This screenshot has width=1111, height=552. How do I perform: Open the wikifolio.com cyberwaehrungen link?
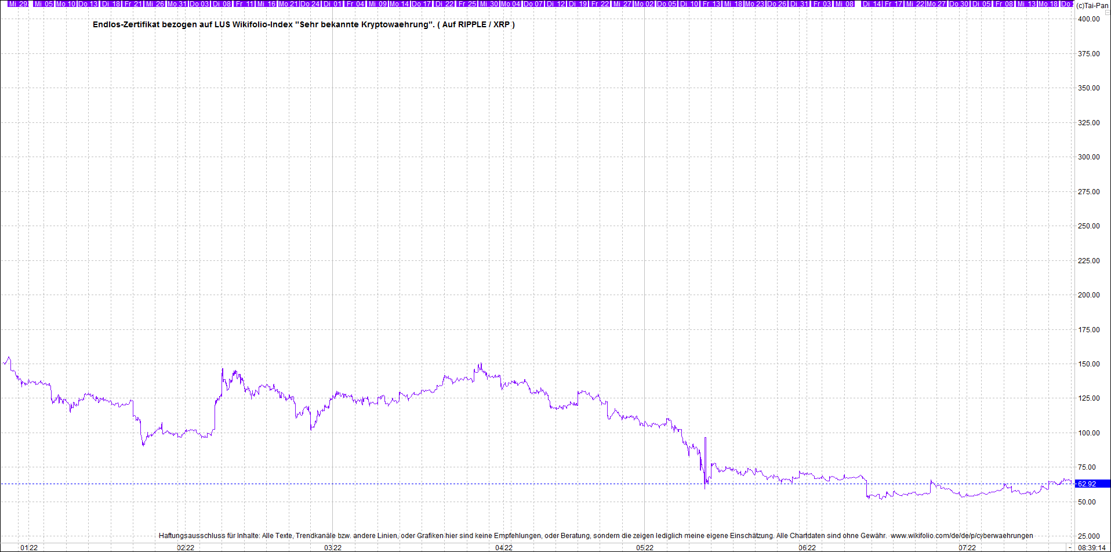961,536
